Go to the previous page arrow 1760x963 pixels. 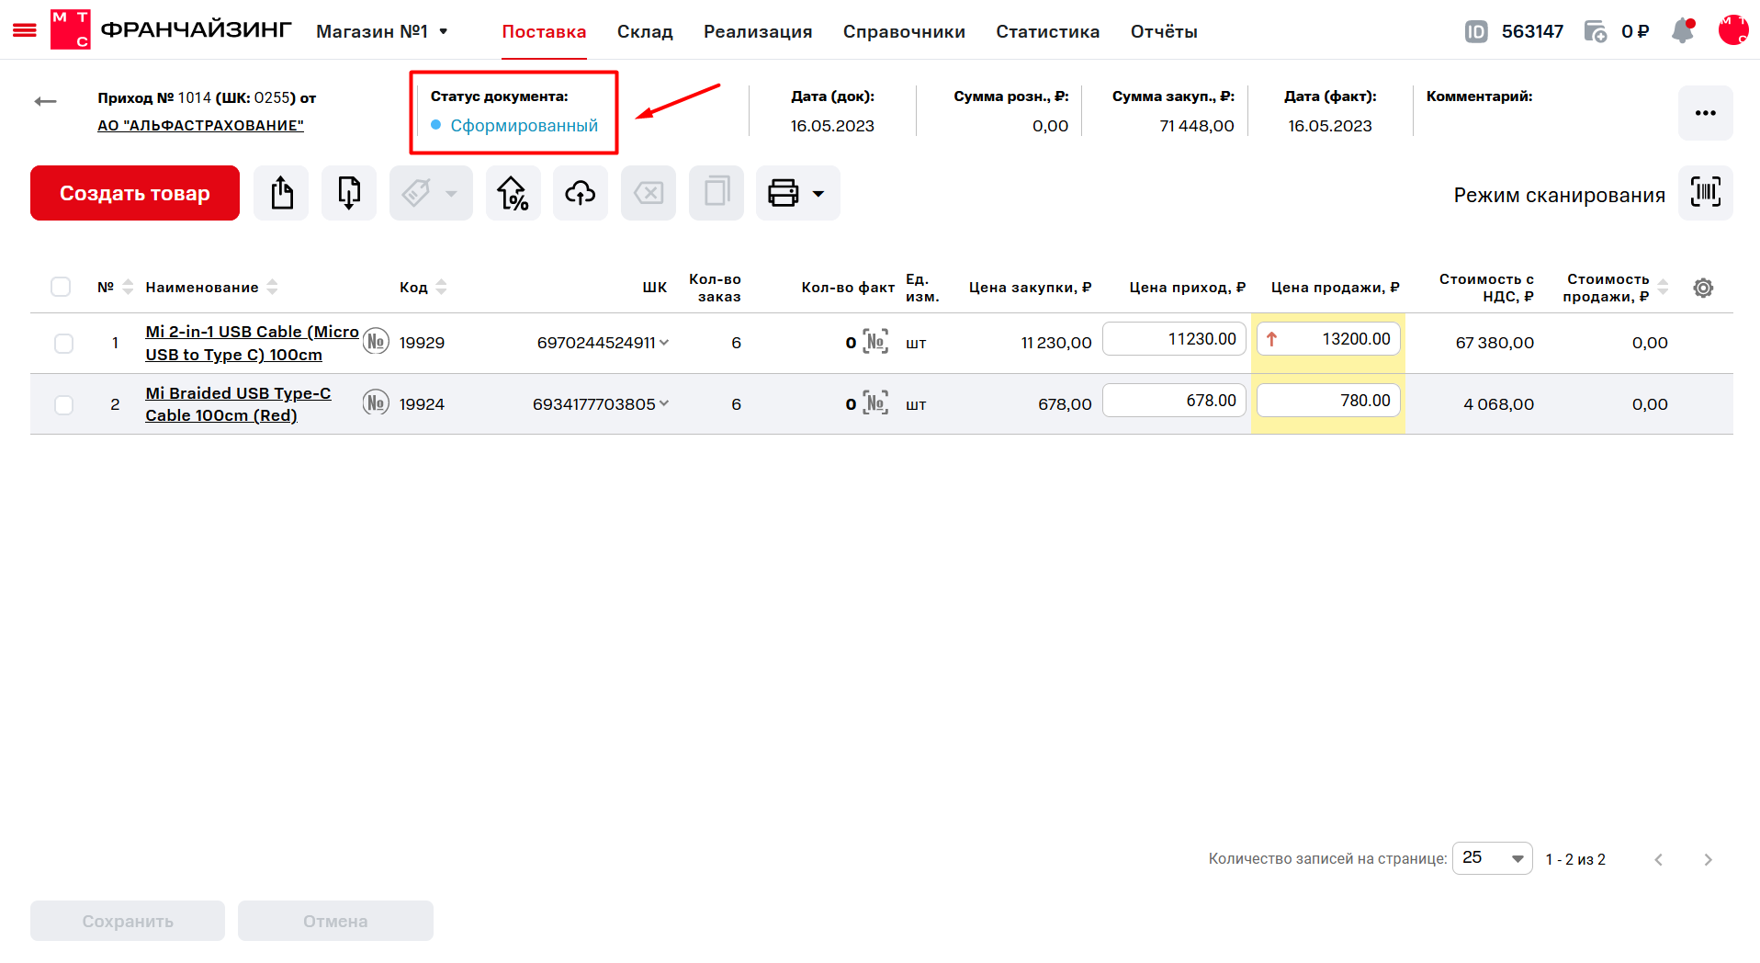(x=1658, y=859)
